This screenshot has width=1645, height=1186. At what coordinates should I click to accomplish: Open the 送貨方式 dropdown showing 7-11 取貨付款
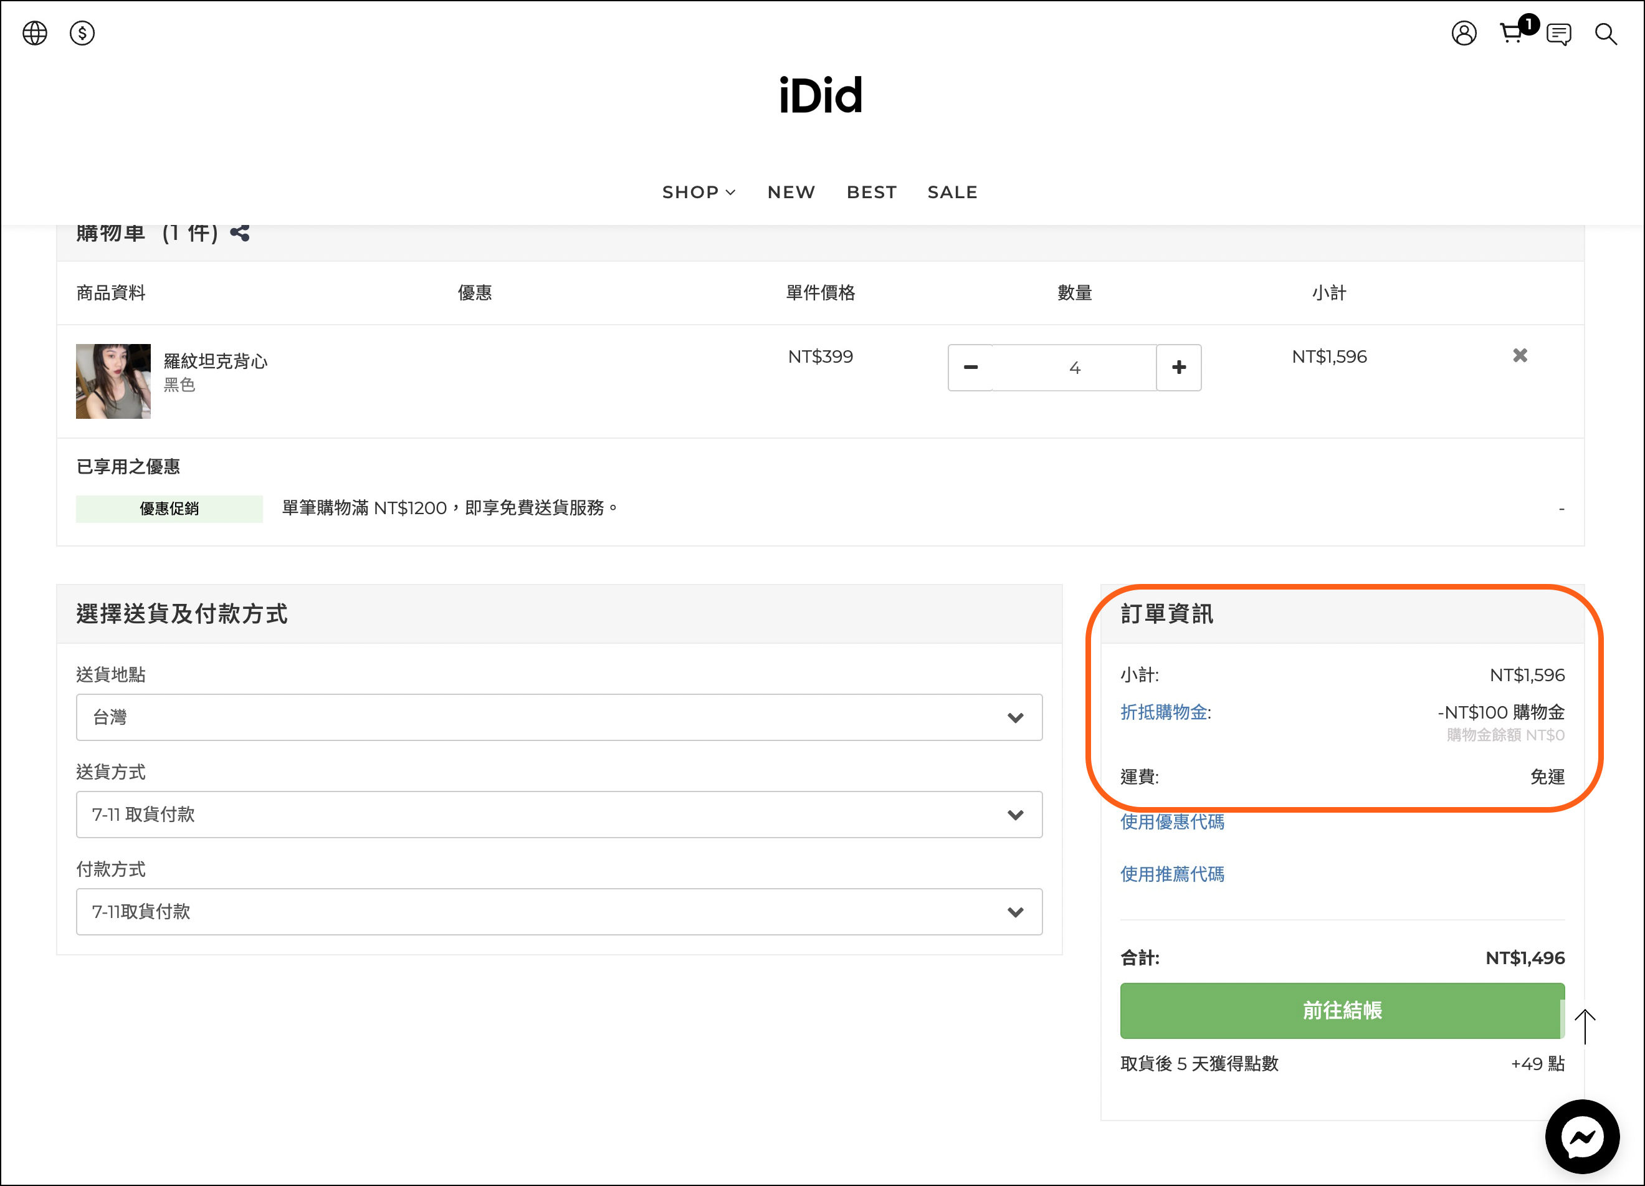(559, 815)
